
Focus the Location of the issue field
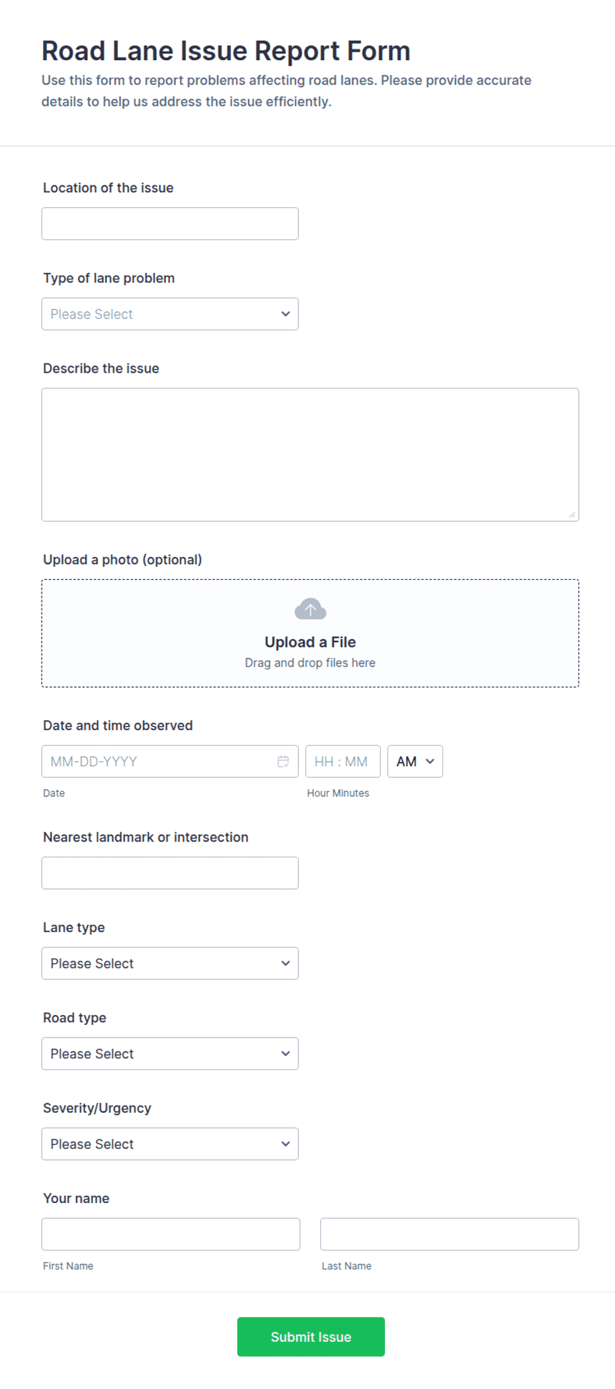(x=170, y=224)
